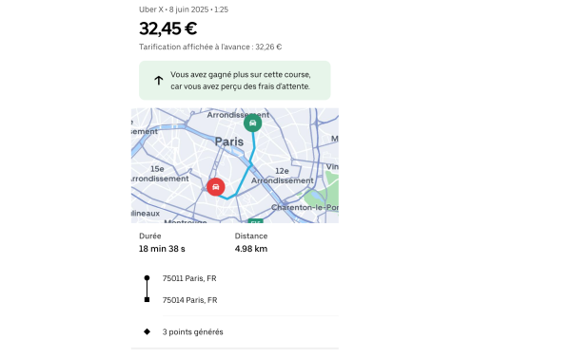Click the 32,45 € fare total
The width and height of the screenshot is (571, 359).
(x=168, y=28)
